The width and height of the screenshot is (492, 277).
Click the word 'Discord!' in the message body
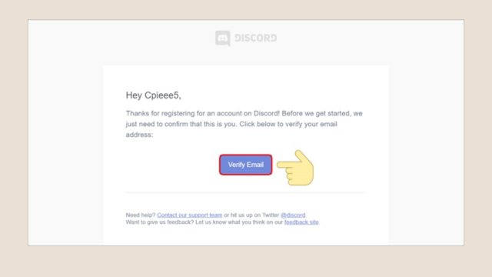coord(267,113)
